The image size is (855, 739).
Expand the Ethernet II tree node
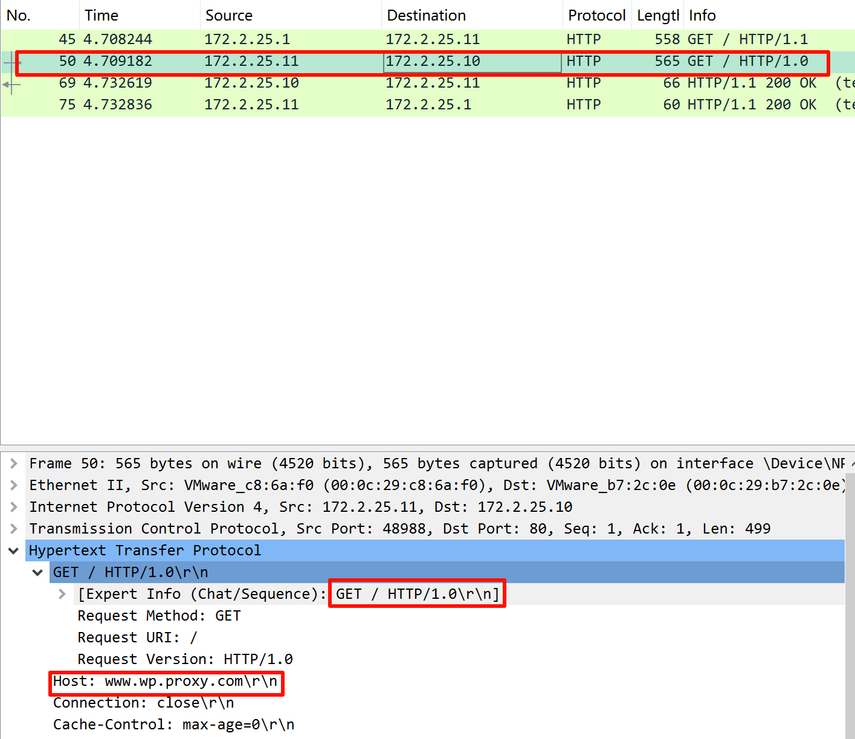coord(13,485)
